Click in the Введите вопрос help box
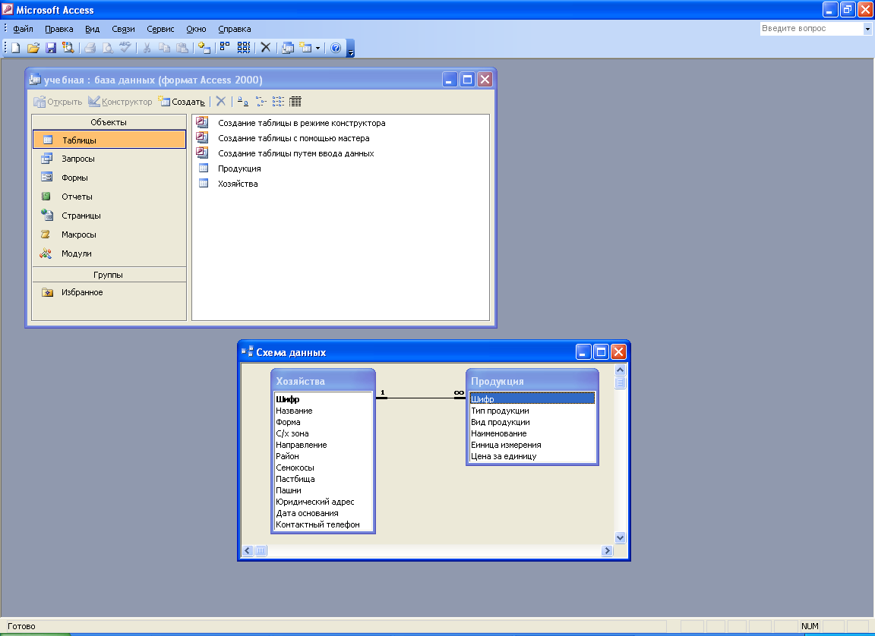The height and width of the screenshot is (636, 875). (x=811, y=28)
